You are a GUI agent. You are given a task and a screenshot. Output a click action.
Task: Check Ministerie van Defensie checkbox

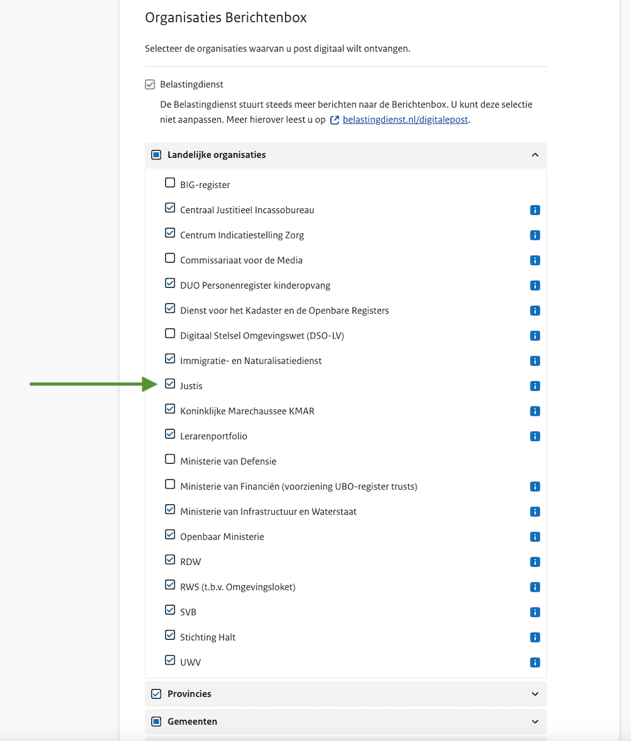click(x=170, y=459)
